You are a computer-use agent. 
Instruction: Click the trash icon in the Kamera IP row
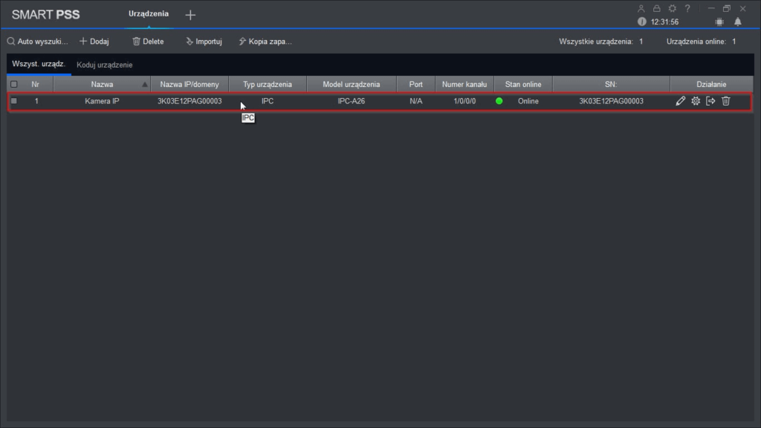tap(726, 101)
